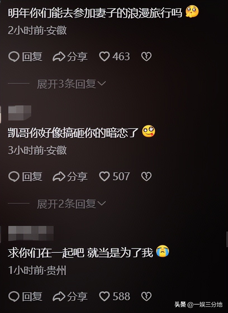The image size is (228, 313).
Task: Open reply bubble on the 507-like comment
Action: click(x=25, y=177)
